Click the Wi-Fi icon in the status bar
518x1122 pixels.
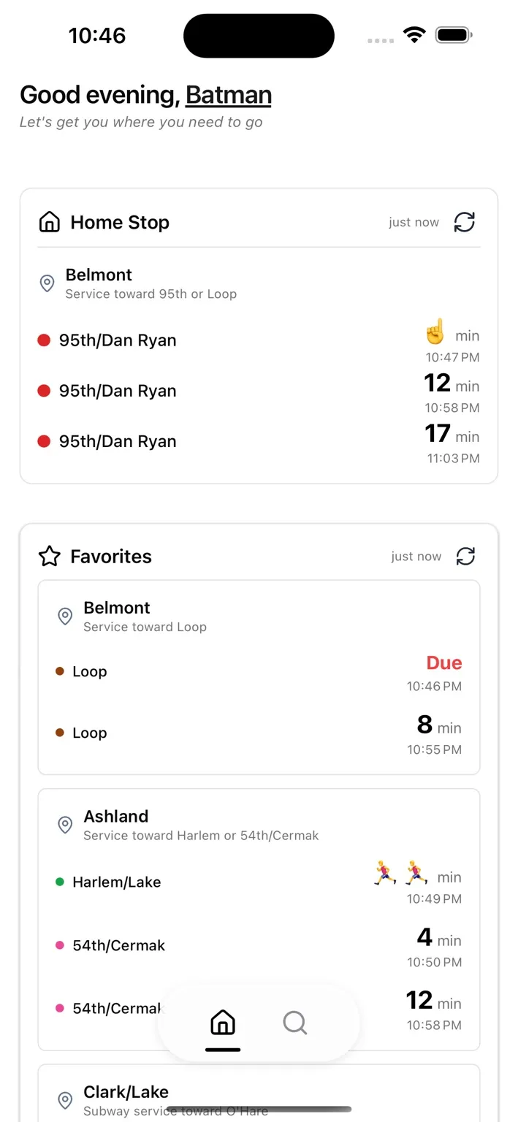(x=414, y=34)
